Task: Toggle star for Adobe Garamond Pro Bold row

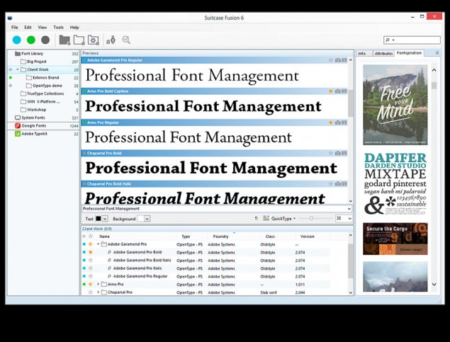Action: 91,252
